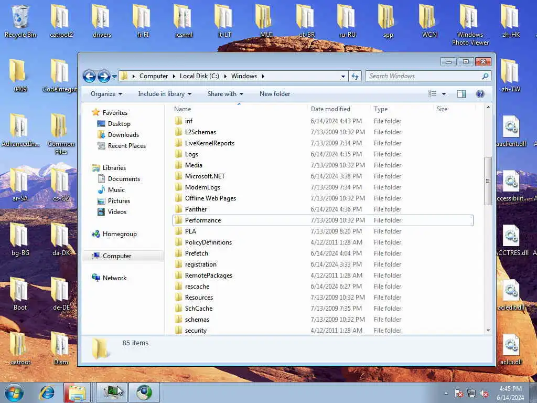Open Windows Explorer taskbar button
Screen dimensions: 537x403
click(x=77, y=393)
